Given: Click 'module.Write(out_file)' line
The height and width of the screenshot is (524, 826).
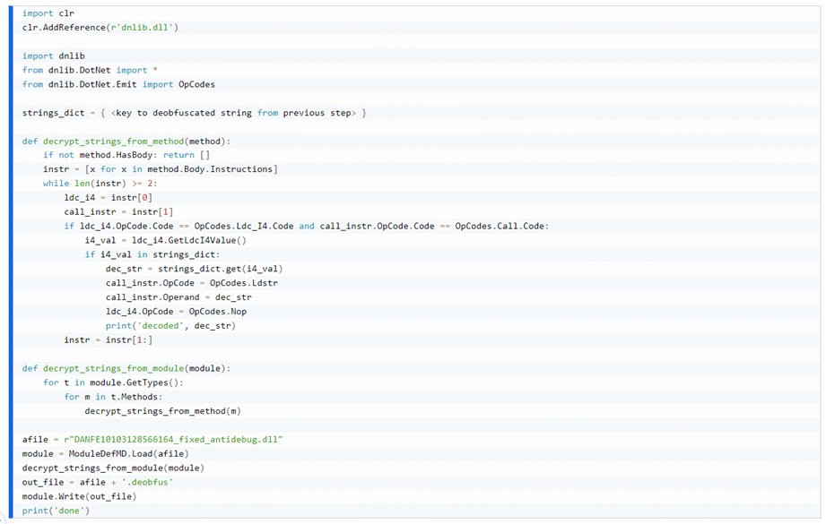Looking at the screenshot, I should (79, 495).
